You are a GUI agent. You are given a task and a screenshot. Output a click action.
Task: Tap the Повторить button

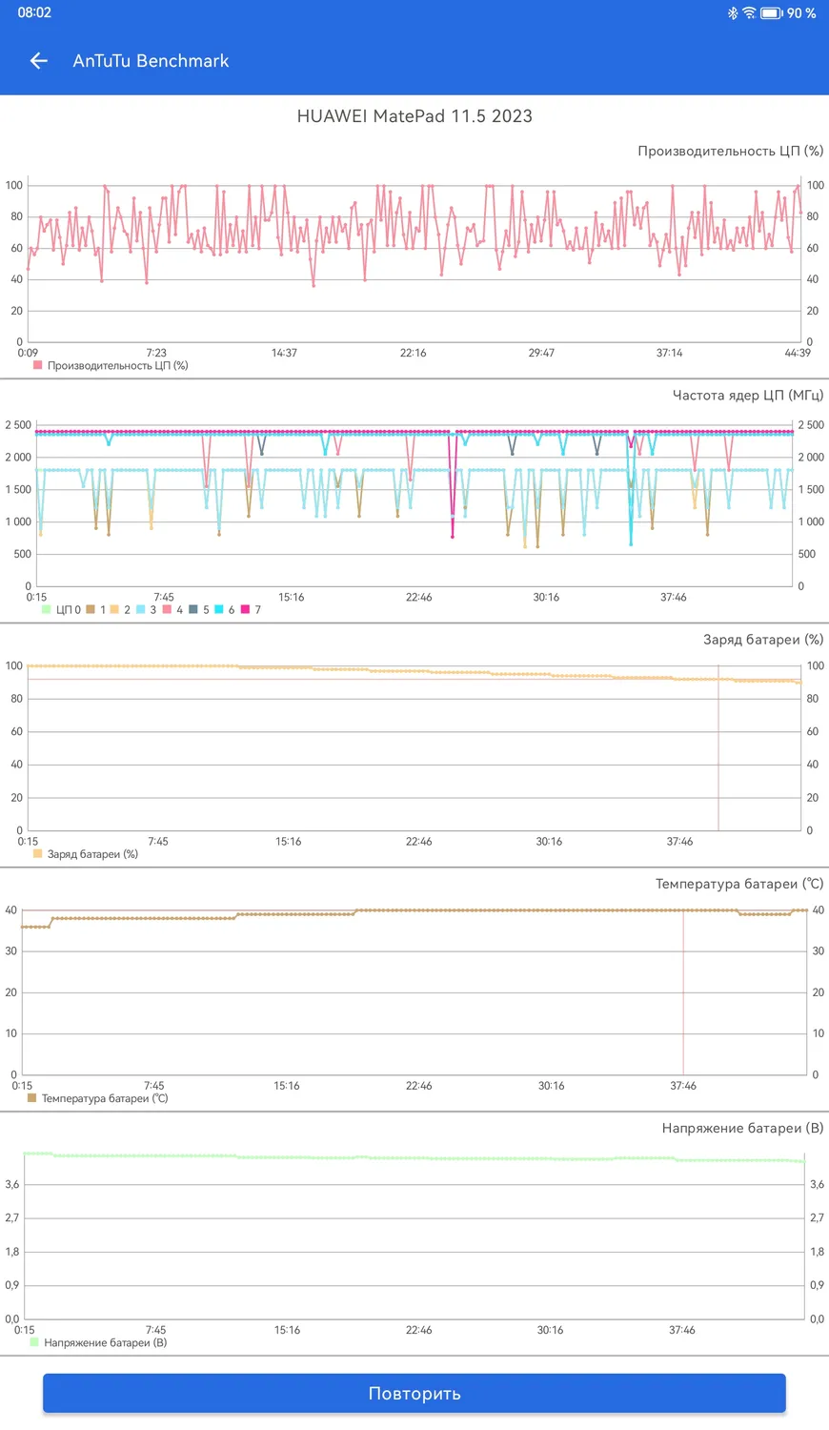(x=414, y=1393)
